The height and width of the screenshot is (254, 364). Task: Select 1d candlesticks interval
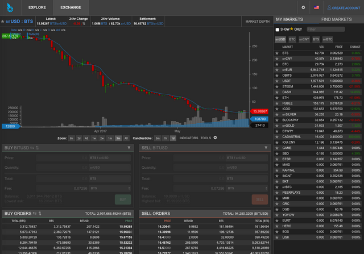[x=173, y=138]
